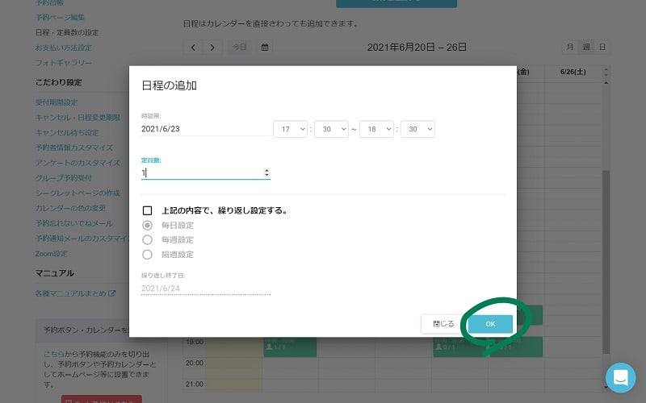Screen dimensions: 646x403
Task: Click the 21:00 time row label
Action: point(195,384)
